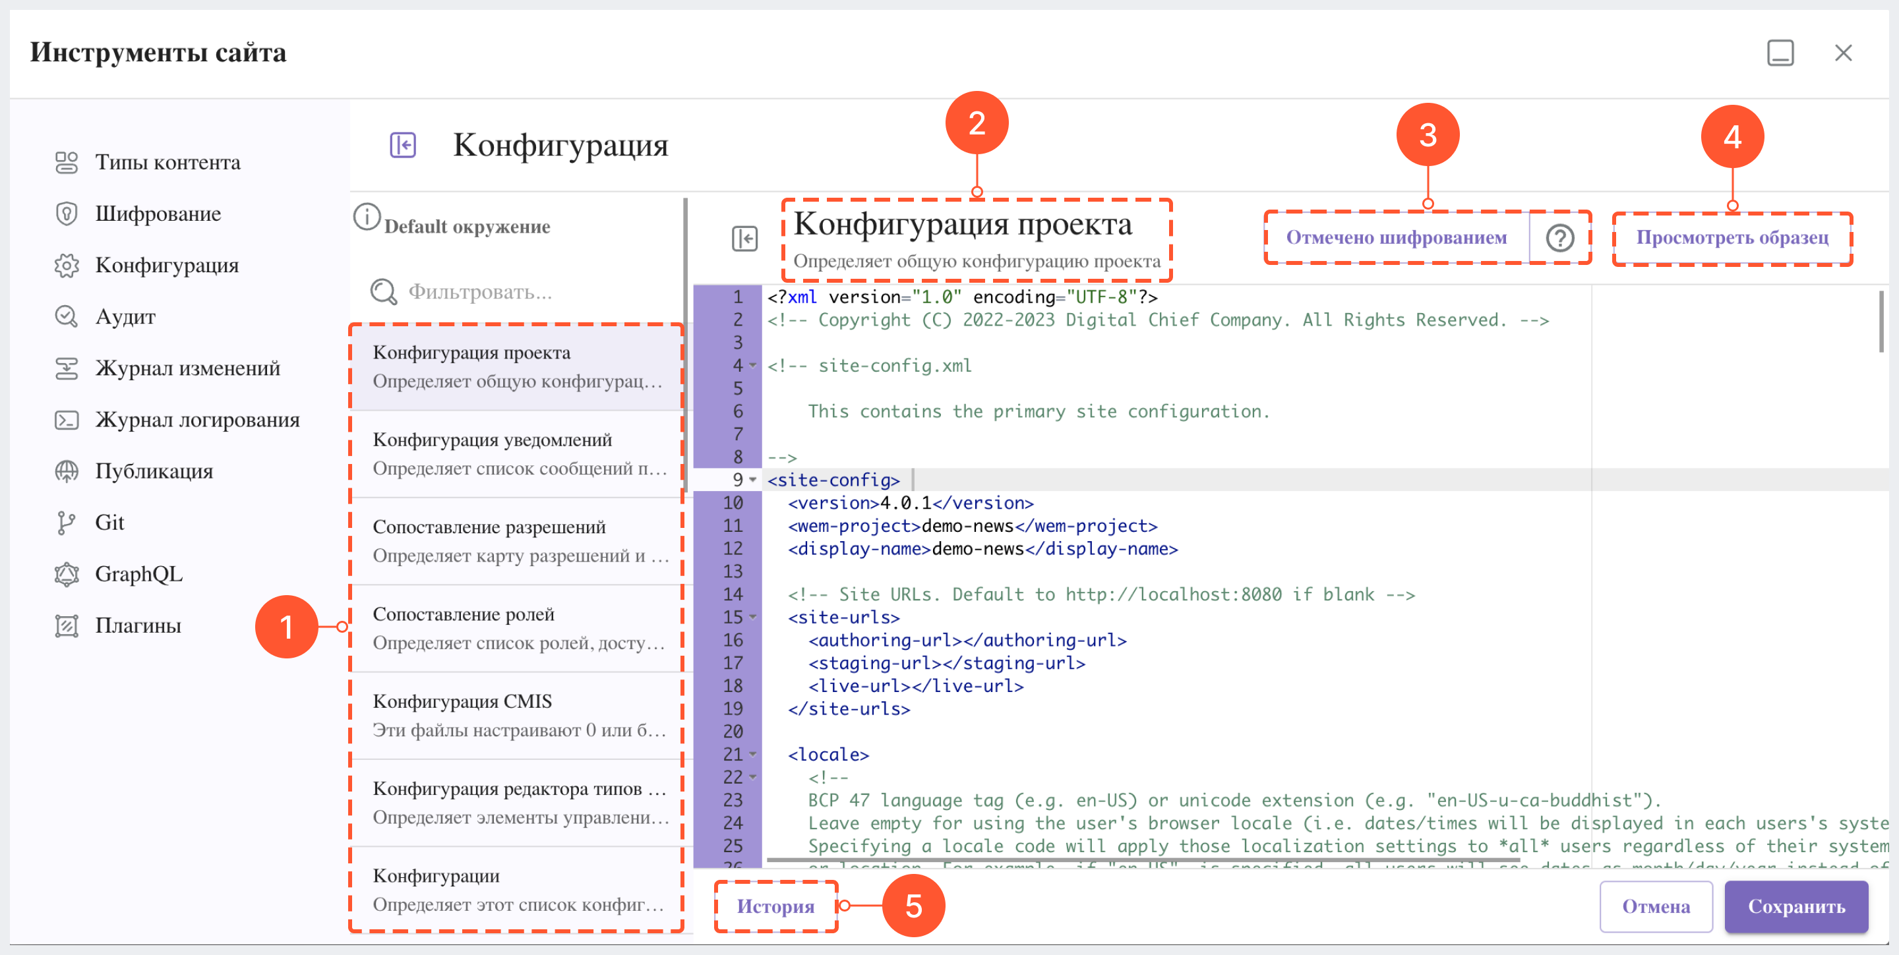1899x955 pixels.
Task: Click Отмечено шифрованием button
Action: [1397, 237]
